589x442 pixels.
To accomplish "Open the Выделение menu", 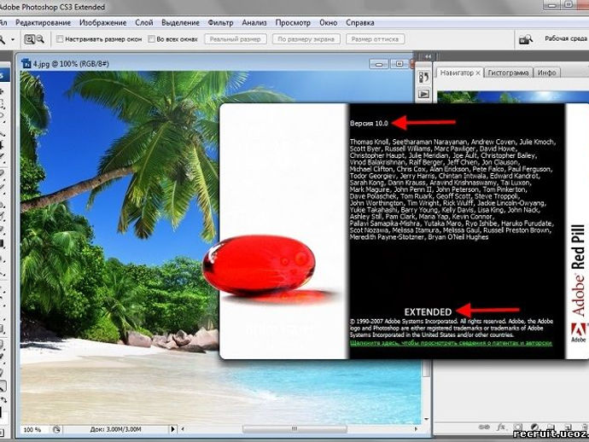I will coord(180,23).
